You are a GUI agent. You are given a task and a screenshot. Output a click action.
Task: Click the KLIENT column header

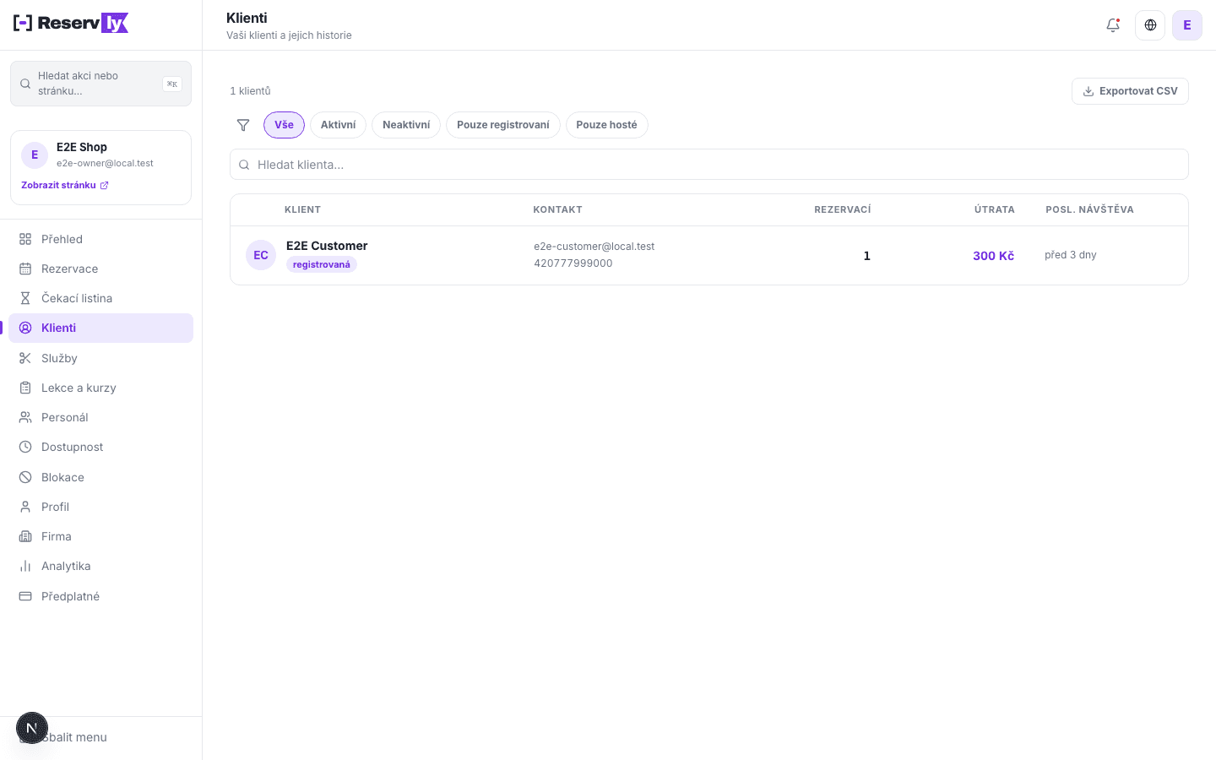302,209
